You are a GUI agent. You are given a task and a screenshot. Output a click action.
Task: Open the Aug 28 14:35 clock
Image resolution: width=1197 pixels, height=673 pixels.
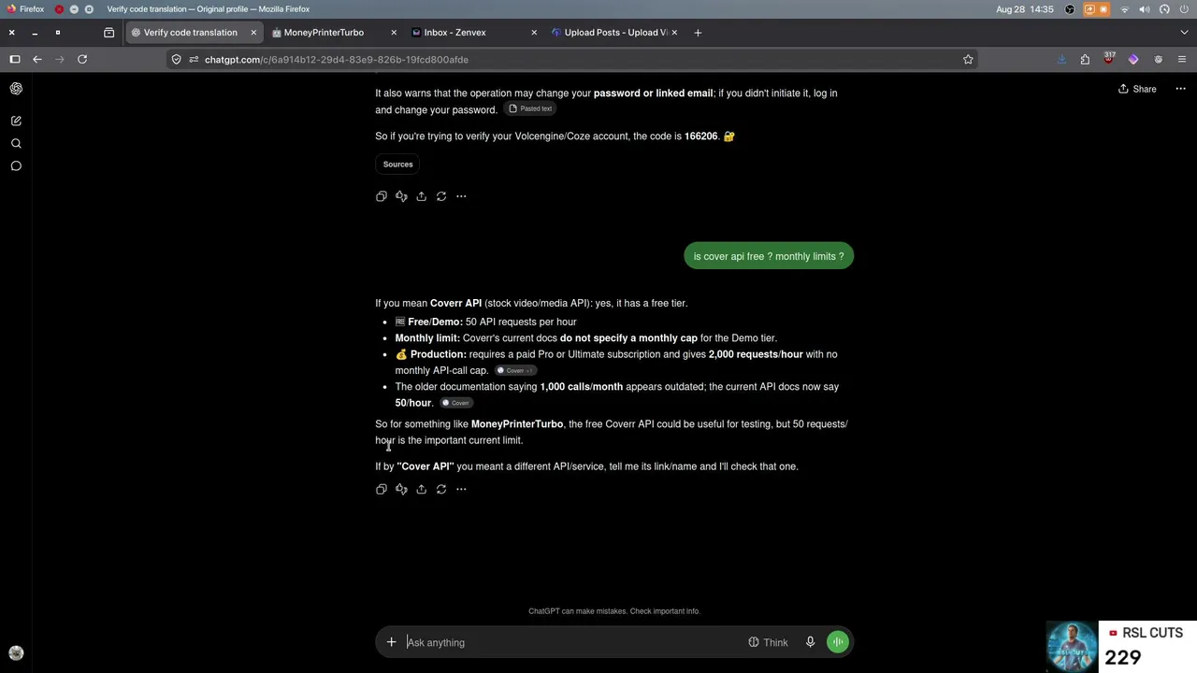(1025, 9)
